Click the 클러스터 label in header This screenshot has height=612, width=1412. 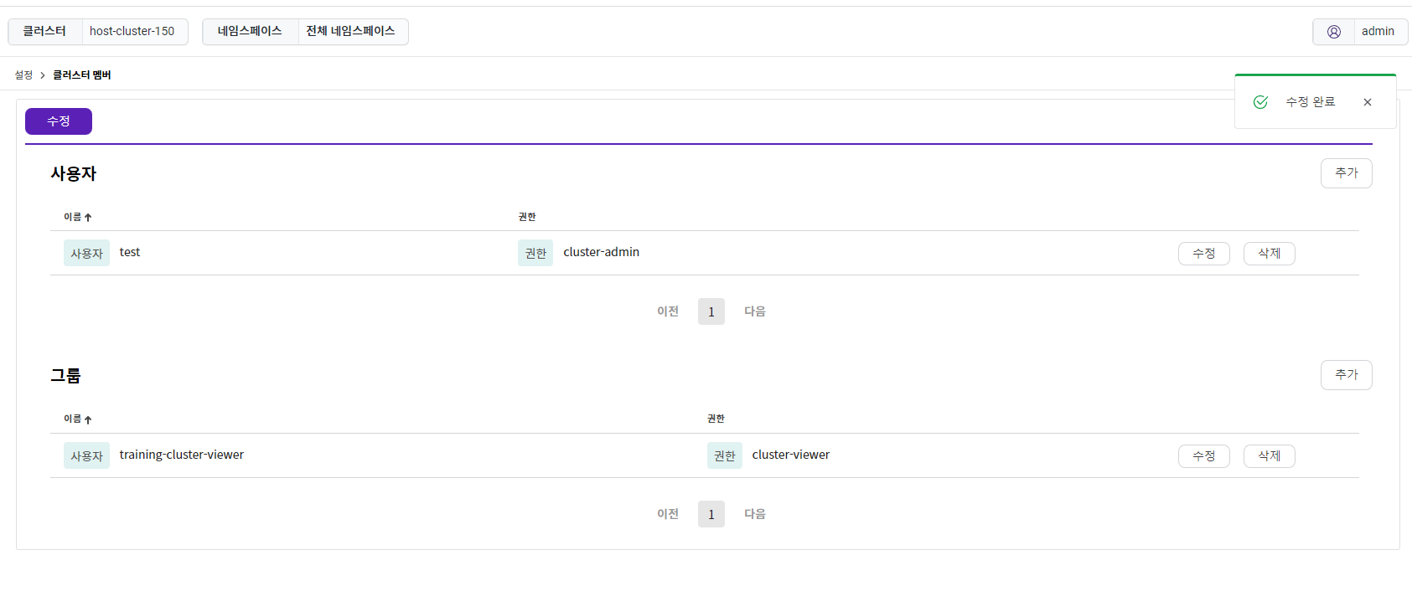44,32
